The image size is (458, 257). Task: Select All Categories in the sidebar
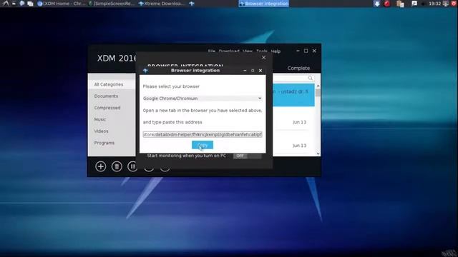coord(108,84)
